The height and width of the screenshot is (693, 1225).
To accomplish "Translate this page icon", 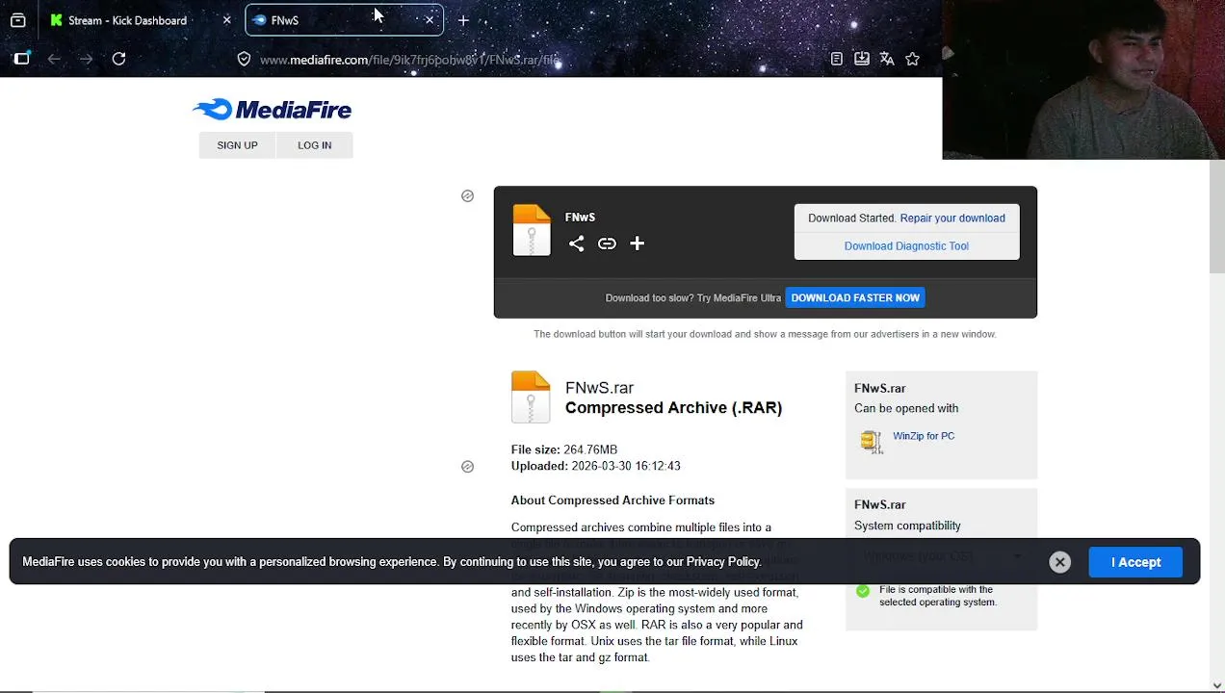I will (887, 59).
